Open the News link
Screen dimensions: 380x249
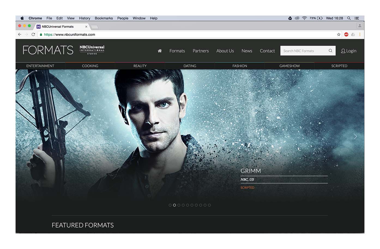[x=247, y=51]
